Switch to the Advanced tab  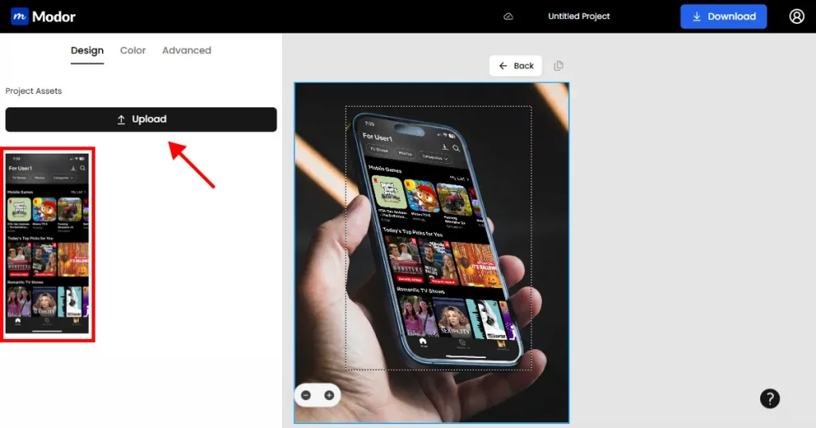[186, 50]
